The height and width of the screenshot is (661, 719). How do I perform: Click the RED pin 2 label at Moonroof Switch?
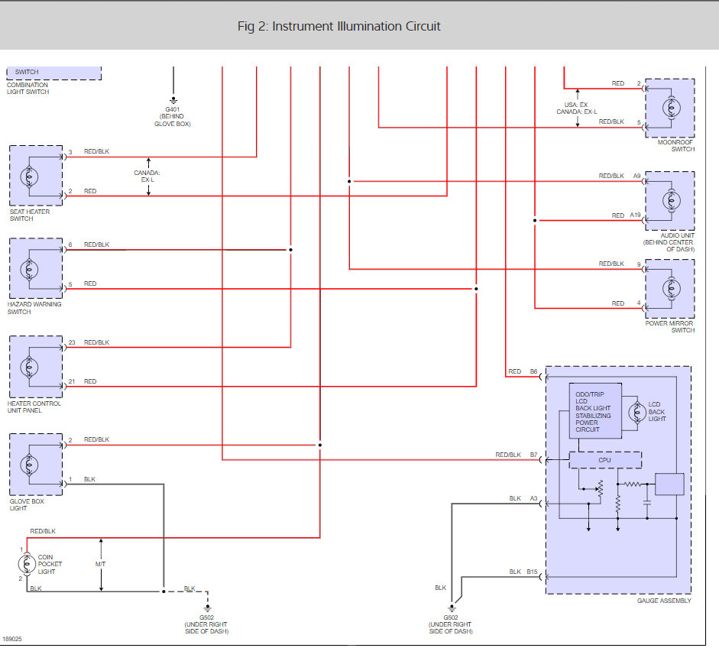[x=626, y=83]
